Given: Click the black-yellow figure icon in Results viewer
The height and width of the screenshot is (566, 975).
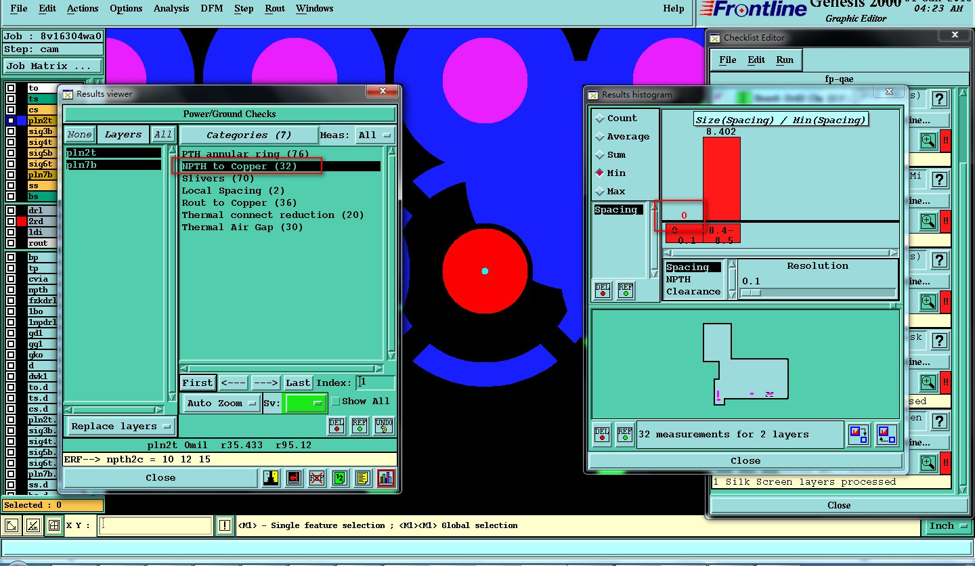Looking at the screenshot, I should tap(271, 478).
